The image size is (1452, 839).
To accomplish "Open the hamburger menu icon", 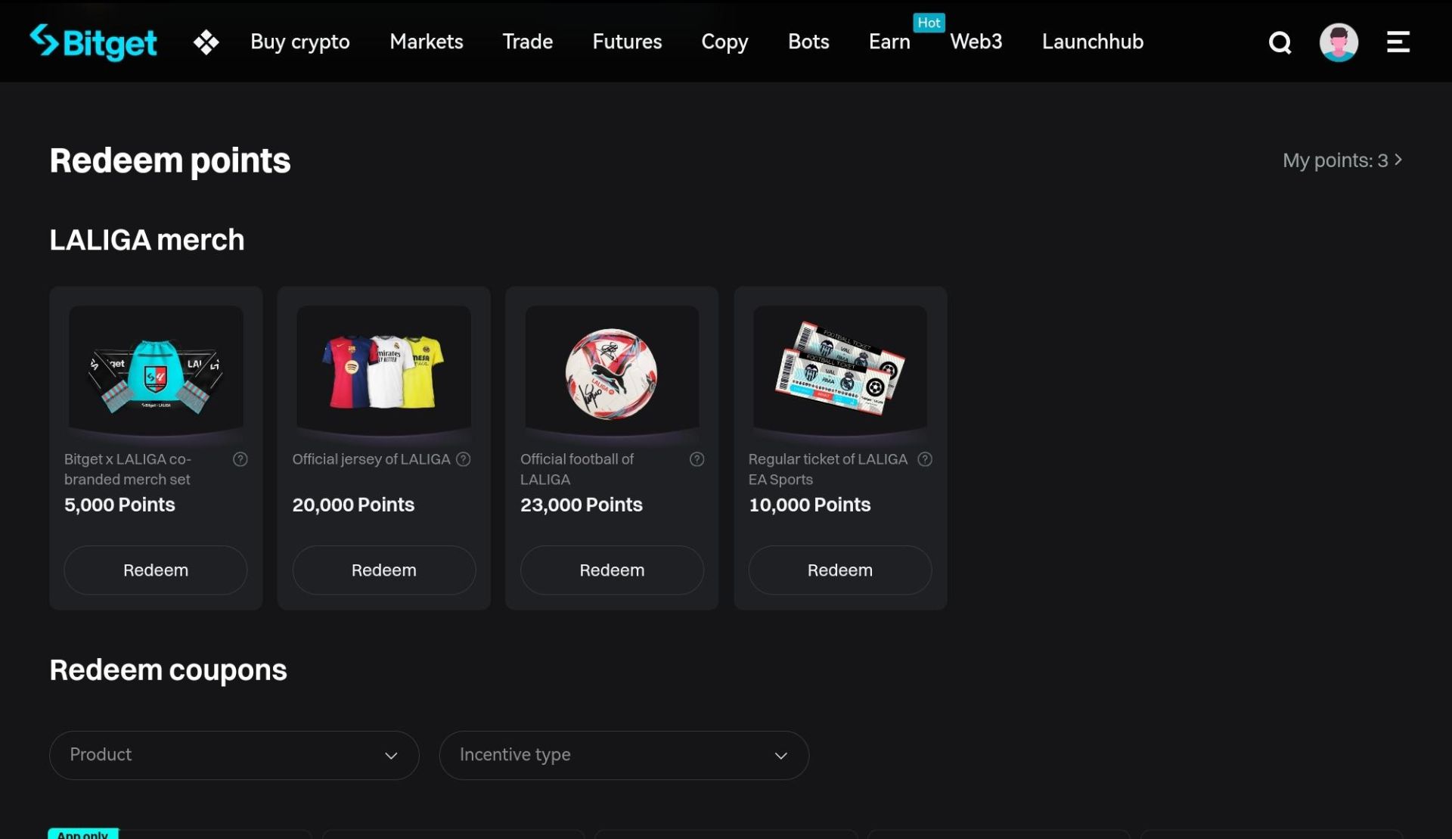I will coord(1398,42).
